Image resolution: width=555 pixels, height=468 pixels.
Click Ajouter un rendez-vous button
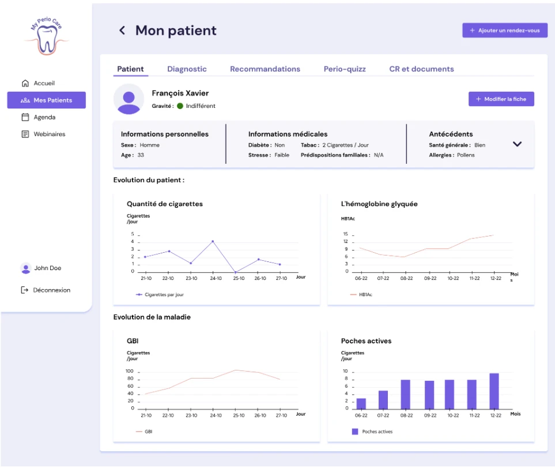505,31
